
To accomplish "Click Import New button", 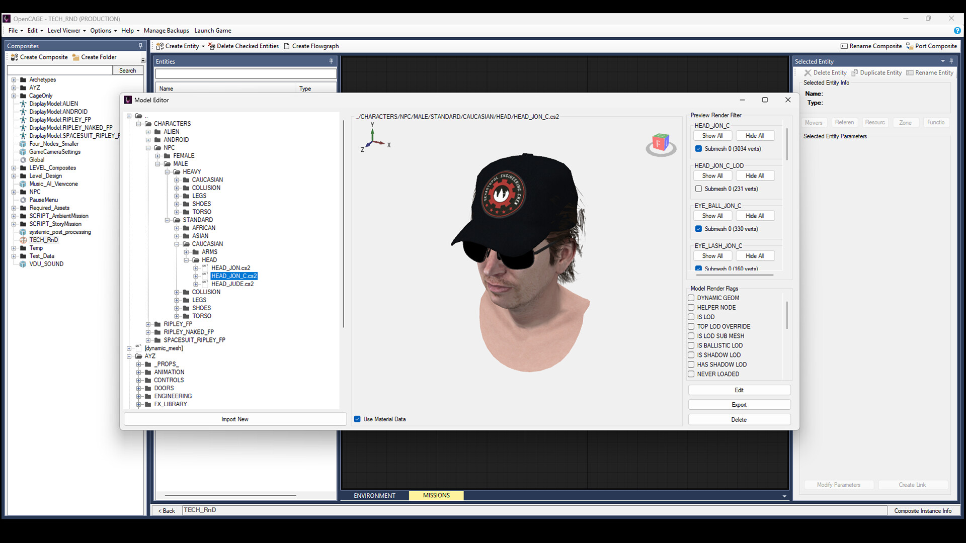I will 235,419.
